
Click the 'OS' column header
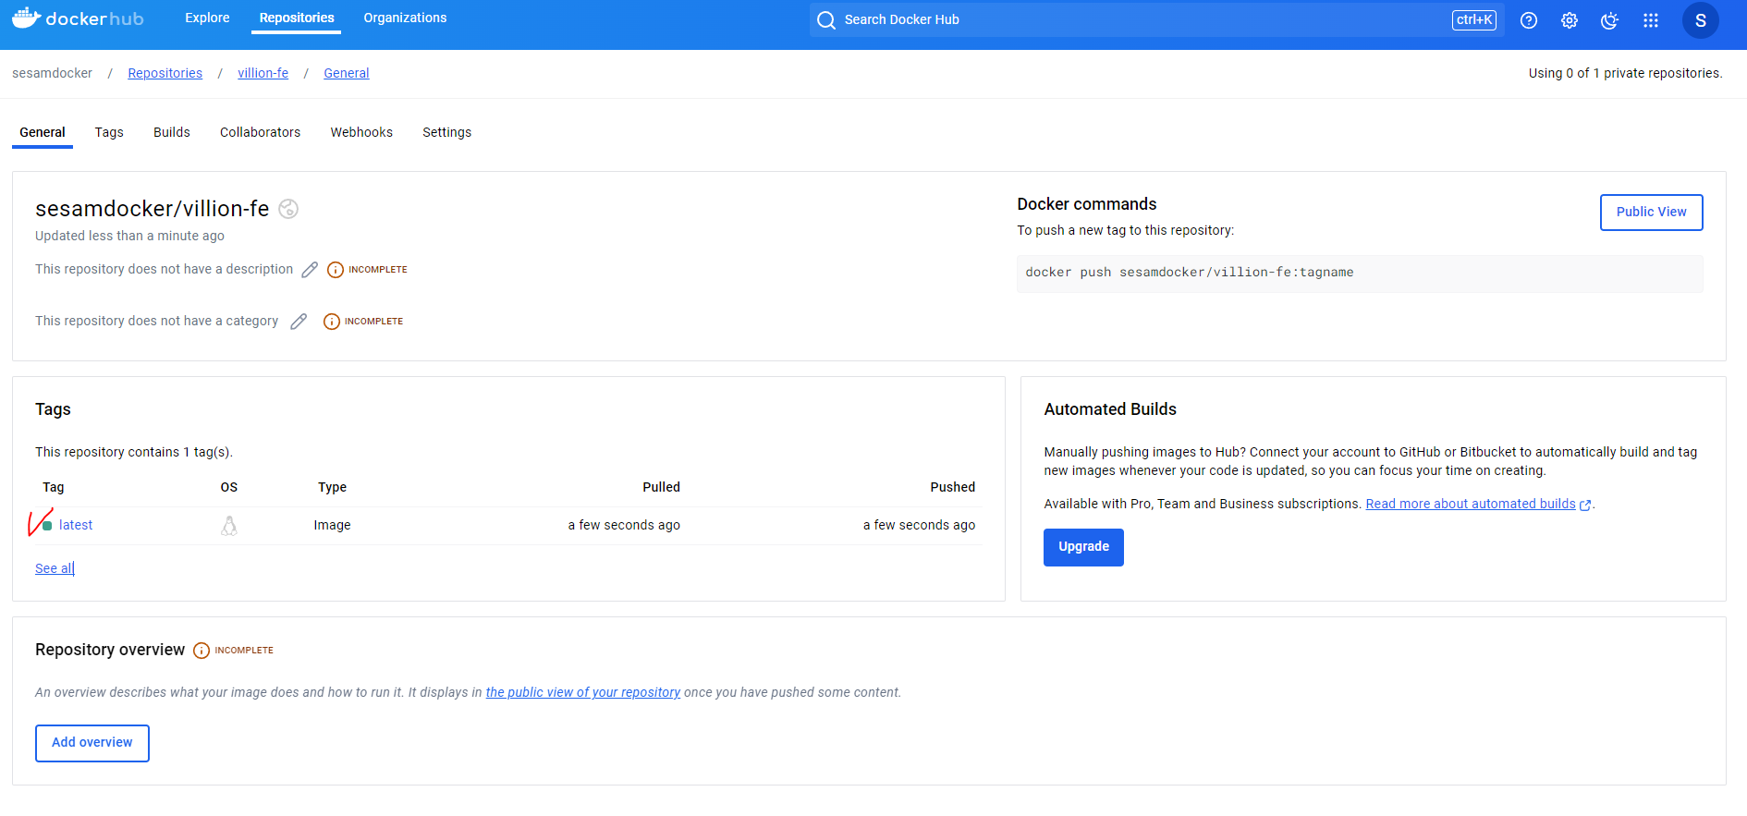click(x=229, y=487)
